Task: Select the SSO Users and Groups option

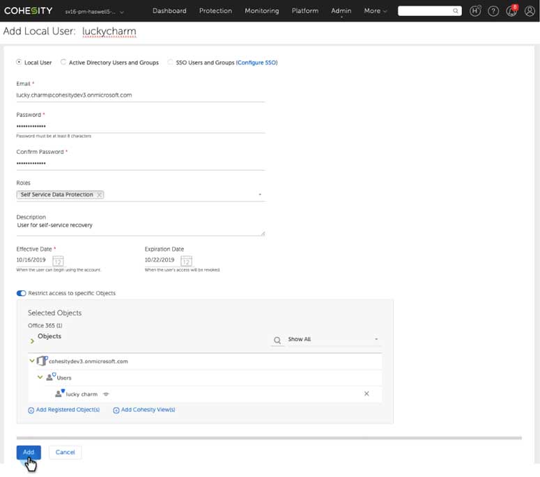Action: [170, 63]
